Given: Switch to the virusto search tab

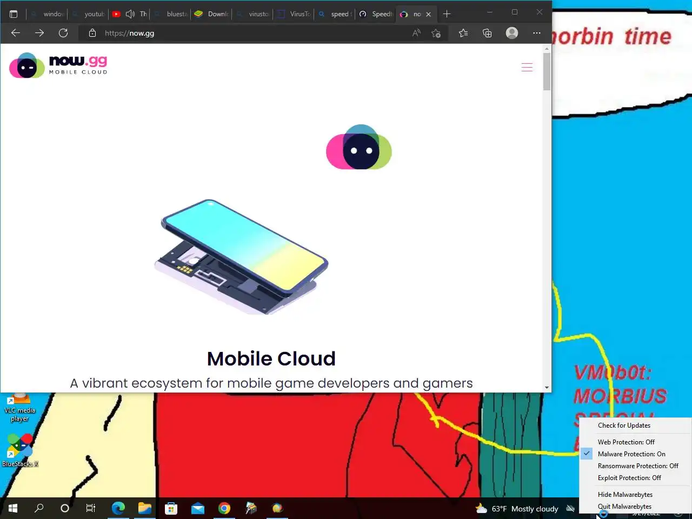Looking at the screenshot, I should tap(252, 14).
